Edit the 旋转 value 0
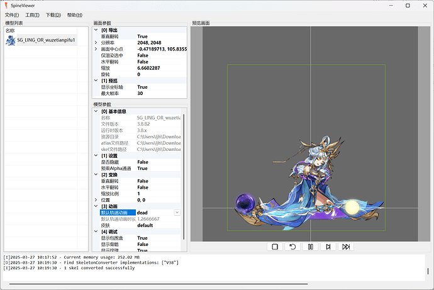 pos(138,74)
